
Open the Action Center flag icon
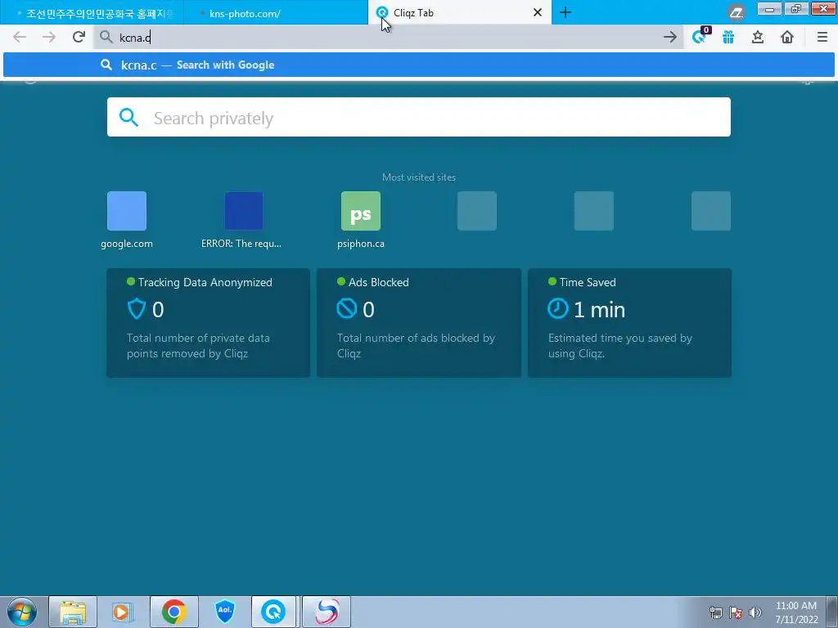(x=736, y=612)
